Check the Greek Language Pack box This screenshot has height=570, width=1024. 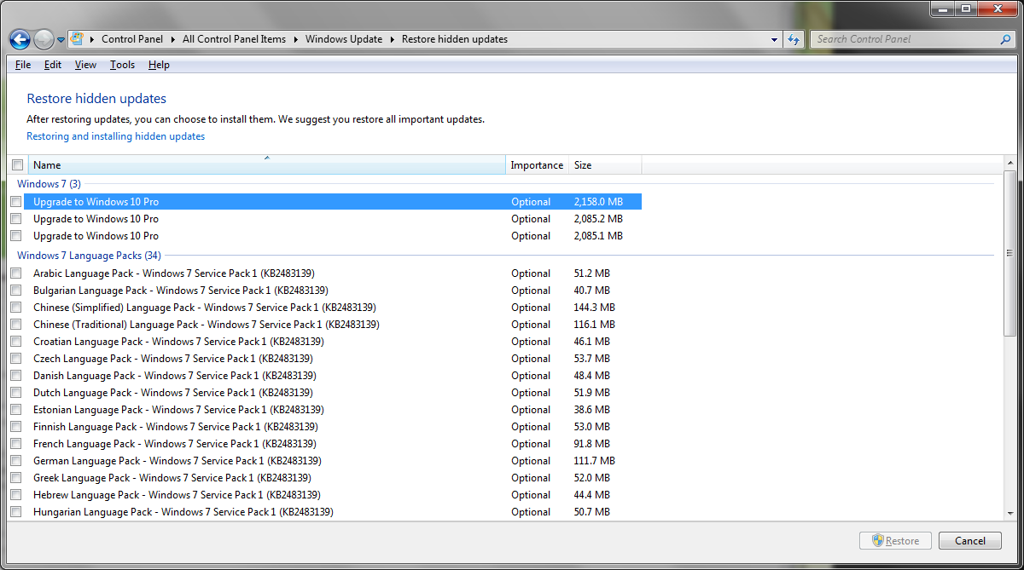pos(16,478)
